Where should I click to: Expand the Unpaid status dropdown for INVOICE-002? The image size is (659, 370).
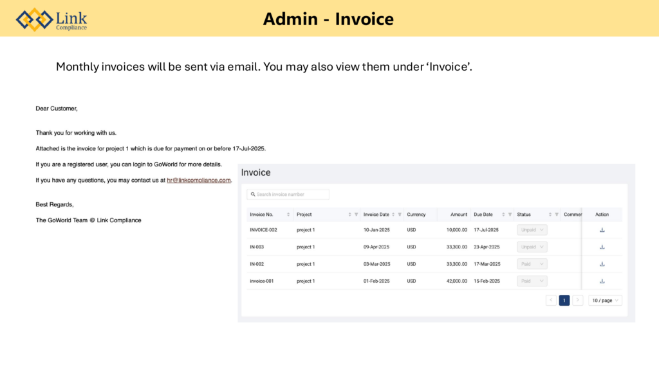(532, 230)
